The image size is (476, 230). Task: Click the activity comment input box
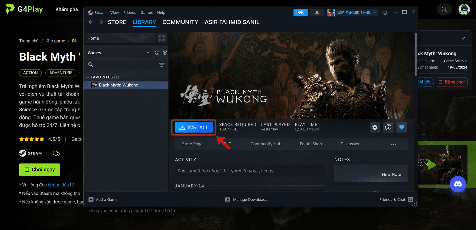[x=250, y=171]
